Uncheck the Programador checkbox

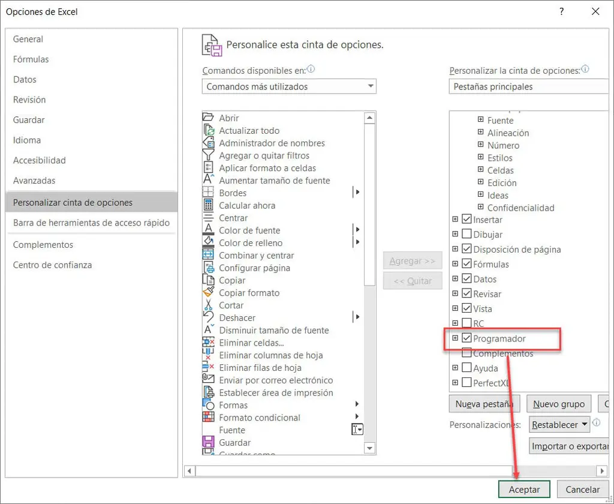coord(466,338)
